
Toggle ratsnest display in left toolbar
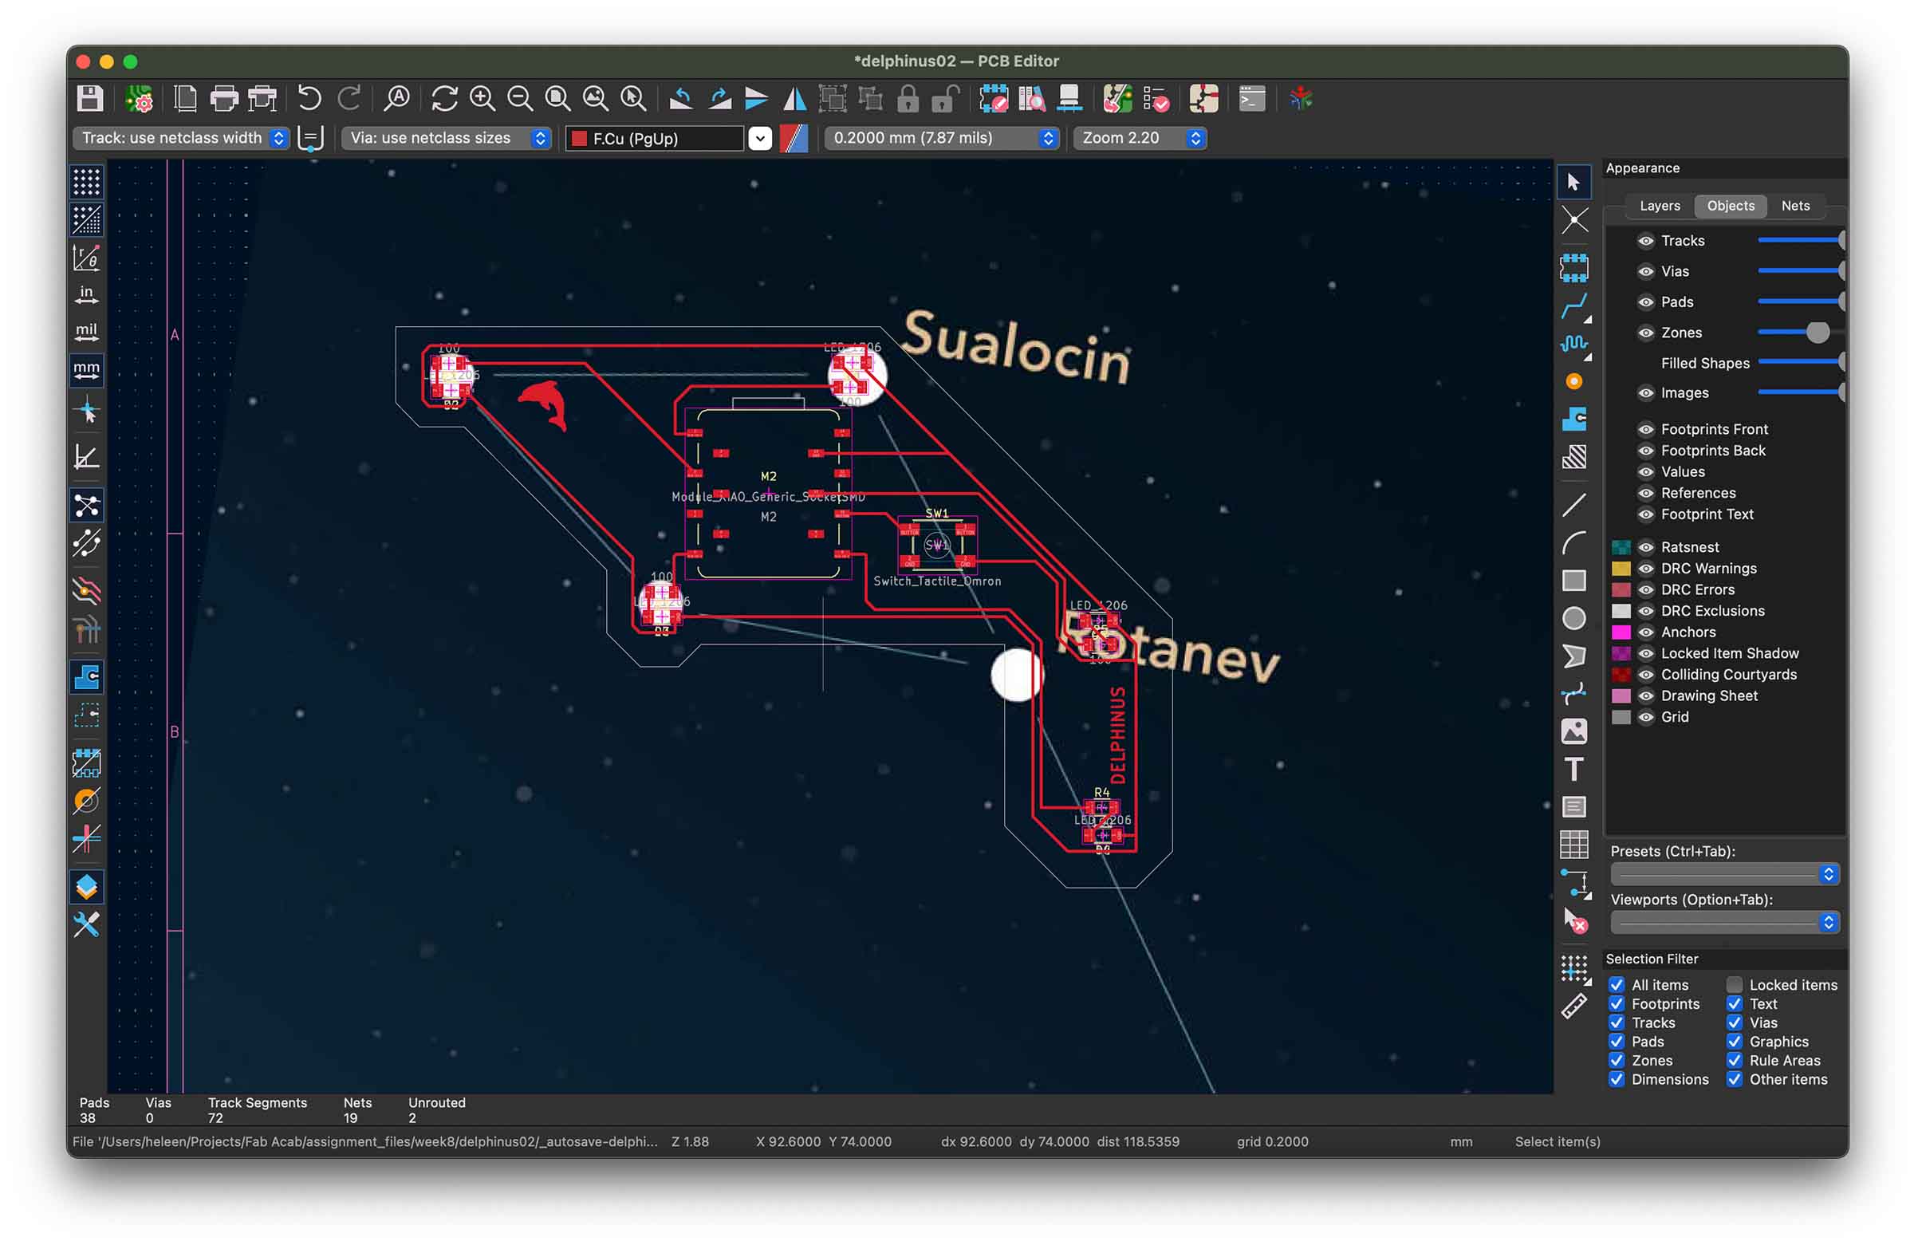click(87, 506)
